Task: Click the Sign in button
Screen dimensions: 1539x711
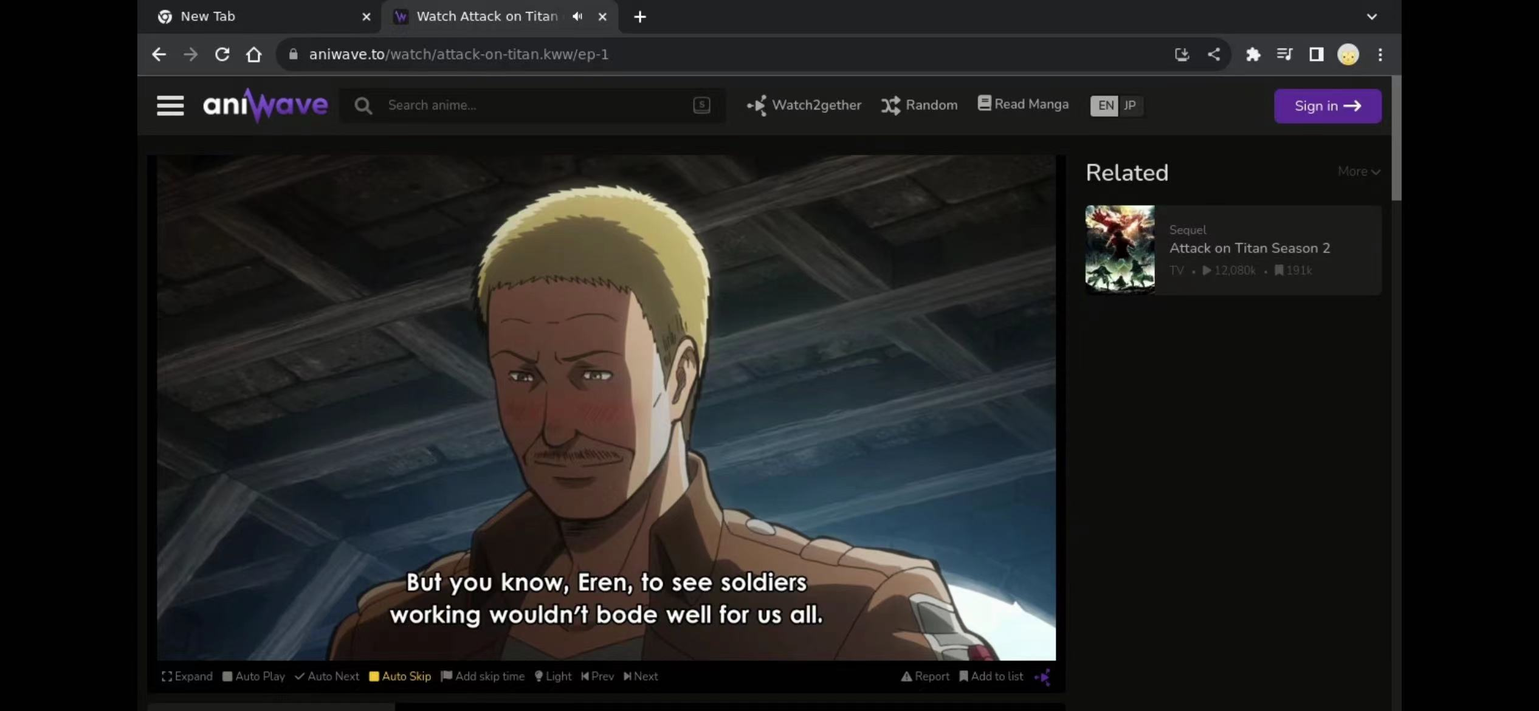Action: tap(1327, 106)
